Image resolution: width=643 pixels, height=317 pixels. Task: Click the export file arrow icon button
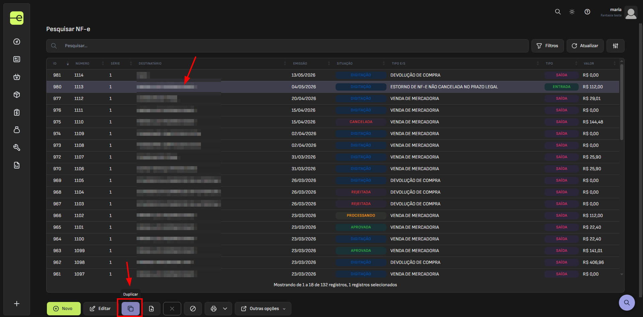(151, 309)
